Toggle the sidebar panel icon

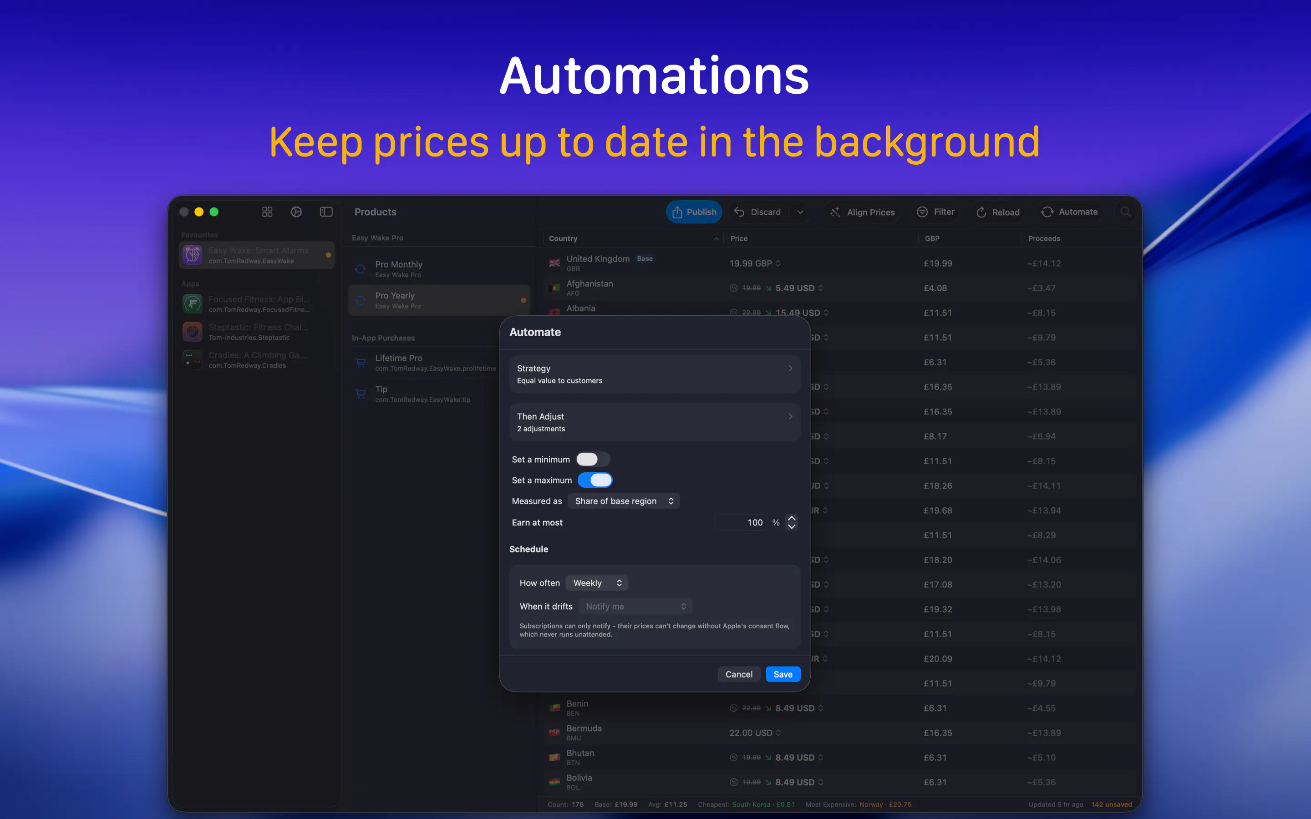(x=326, y=212)
